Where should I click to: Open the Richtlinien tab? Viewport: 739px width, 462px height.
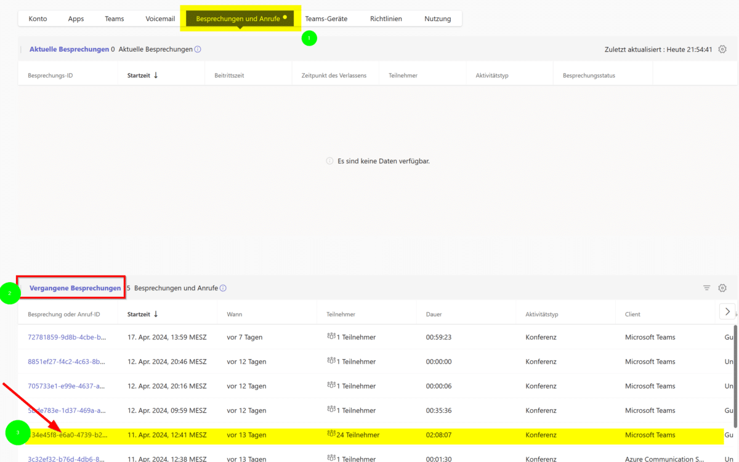pos(386,18)
